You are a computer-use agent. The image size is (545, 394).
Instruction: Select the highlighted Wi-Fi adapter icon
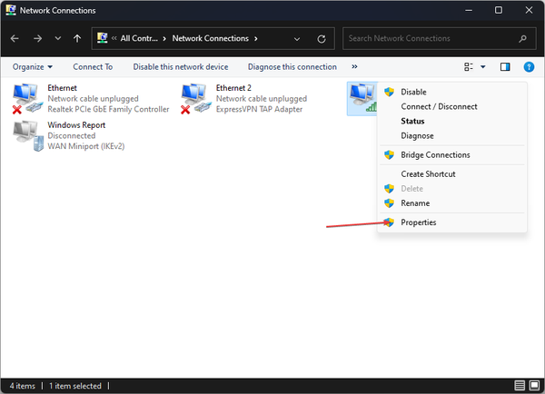point(362,98)
